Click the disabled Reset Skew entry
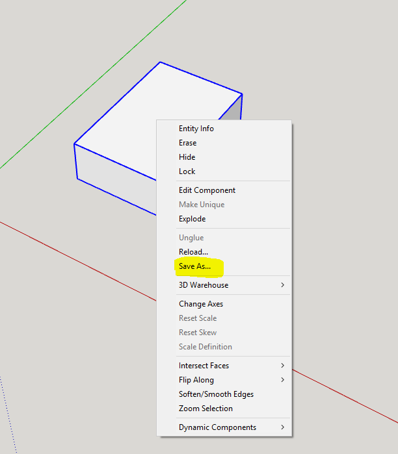This screenshot has height=454, width=398. click(x=224, y=333)
